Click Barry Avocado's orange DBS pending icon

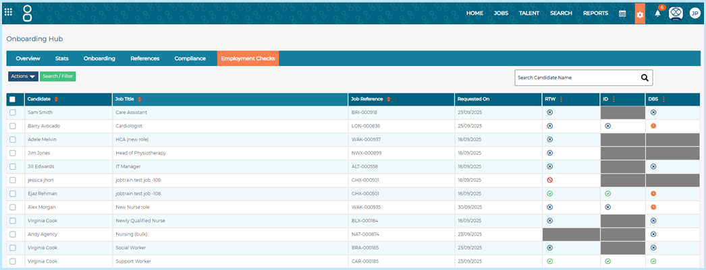click(x=653, y=126)
